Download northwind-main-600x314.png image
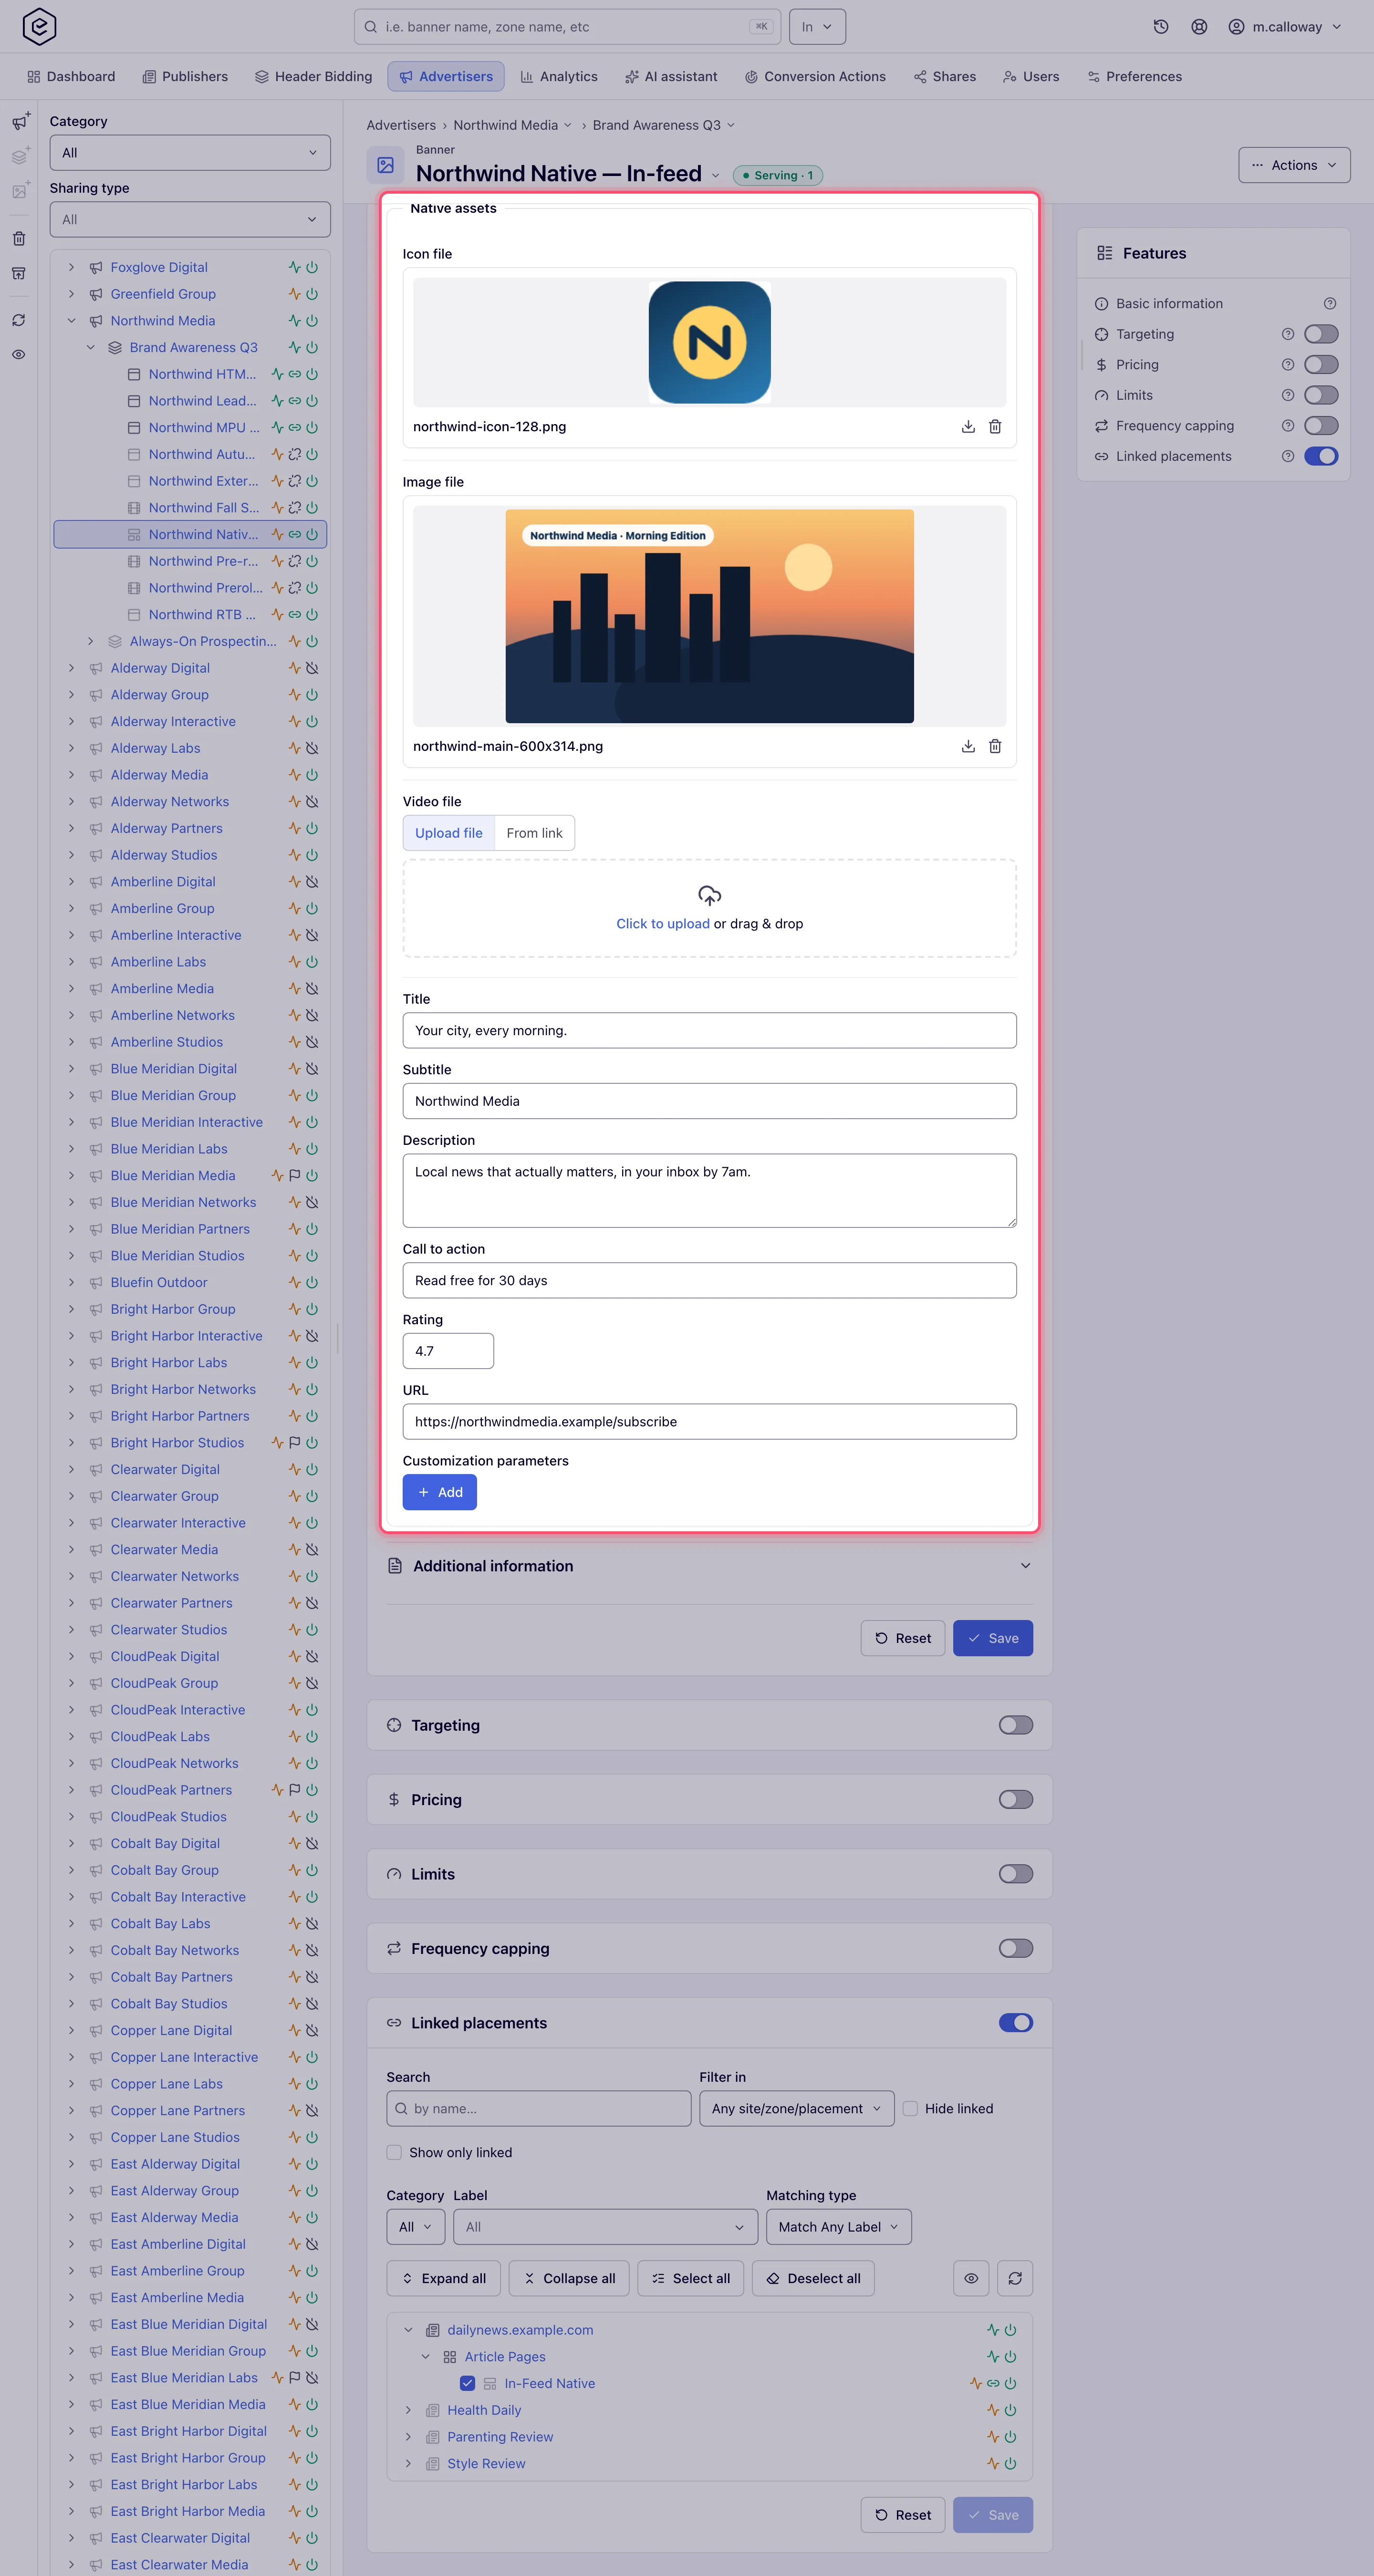 (x=968, y=746)
